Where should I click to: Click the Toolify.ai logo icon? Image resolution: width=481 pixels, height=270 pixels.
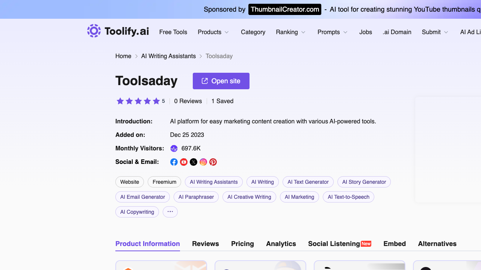click(94, 31)
